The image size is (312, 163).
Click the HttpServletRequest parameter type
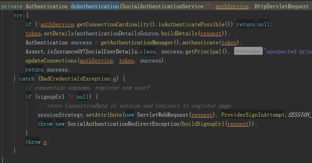coord(282,6)
